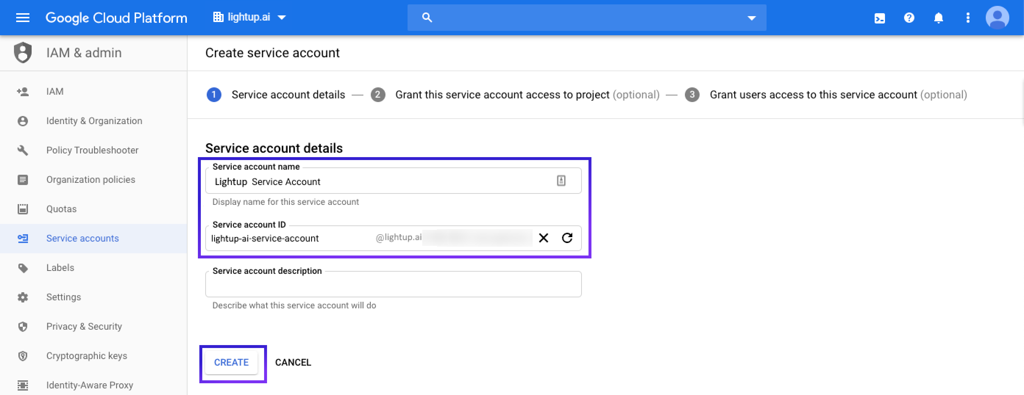Select step 1 Service account details
This screenshot has width=1024, height=395.
[x=276, y=95]
